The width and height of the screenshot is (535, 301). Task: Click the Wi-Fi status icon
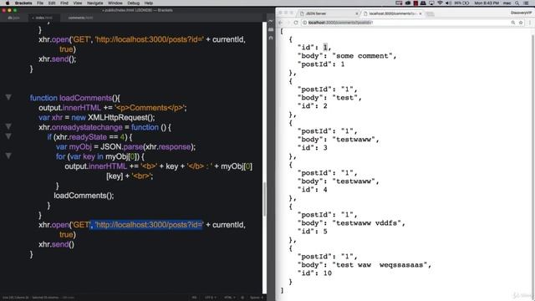click(x=440, y=3)
